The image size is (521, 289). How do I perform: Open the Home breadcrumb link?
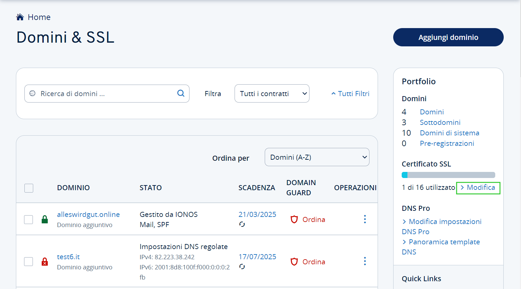[x=39, y=17]
